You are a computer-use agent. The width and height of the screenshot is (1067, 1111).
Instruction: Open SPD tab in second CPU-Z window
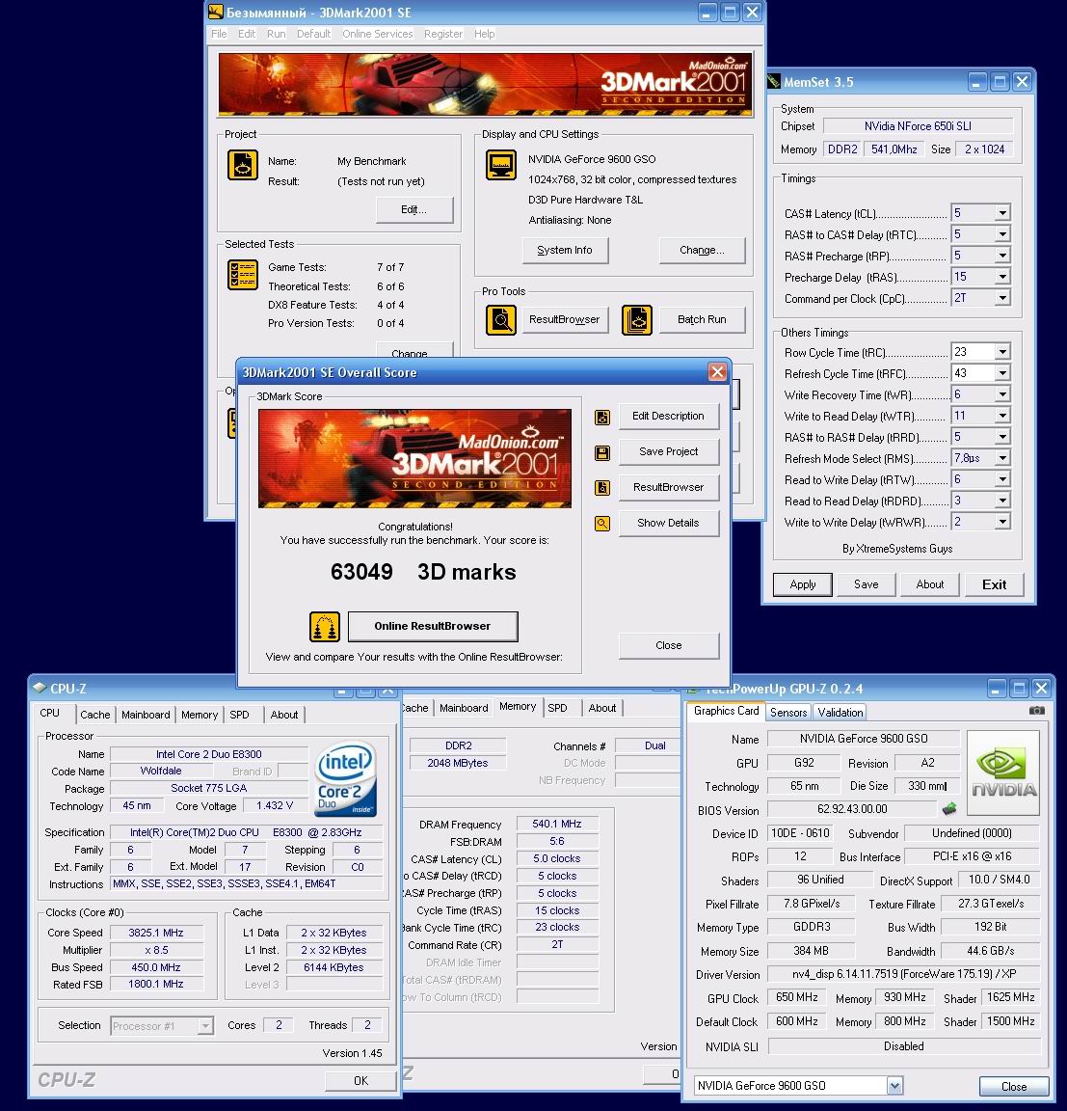tap(557, 708)
